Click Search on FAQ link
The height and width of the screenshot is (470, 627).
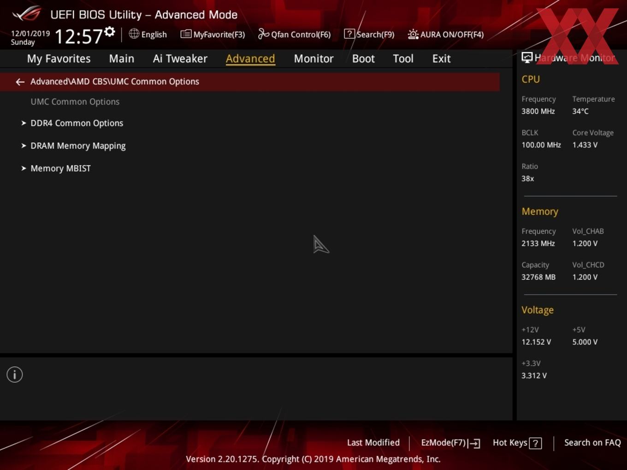click(x=592, y=442)
